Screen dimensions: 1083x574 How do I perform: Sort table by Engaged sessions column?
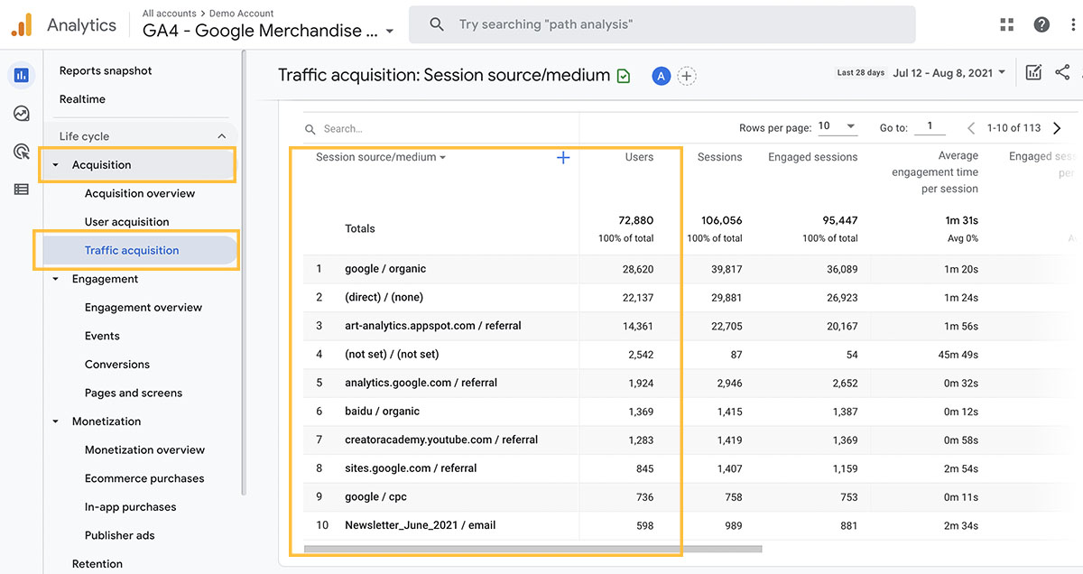[812, 157]
